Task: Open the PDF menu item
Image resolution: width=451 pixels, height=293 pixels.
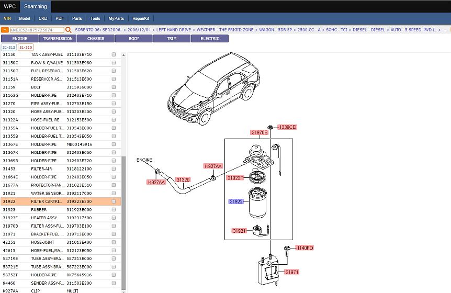Action: pyautogui.click(x=60, y=18)
